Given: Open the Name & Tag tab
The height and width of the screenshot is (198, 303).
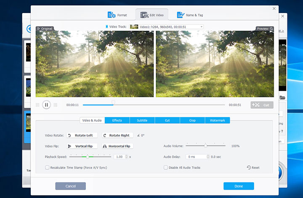Looking at the screenshot, I should [x=190, y=15].
